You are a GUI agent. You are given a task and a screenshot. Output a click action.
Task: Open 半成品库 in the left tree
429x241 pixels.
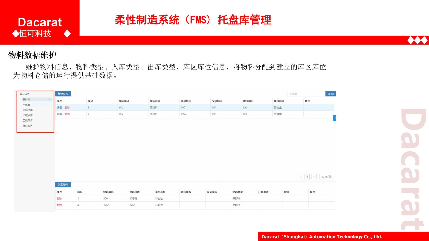[28, 115]
